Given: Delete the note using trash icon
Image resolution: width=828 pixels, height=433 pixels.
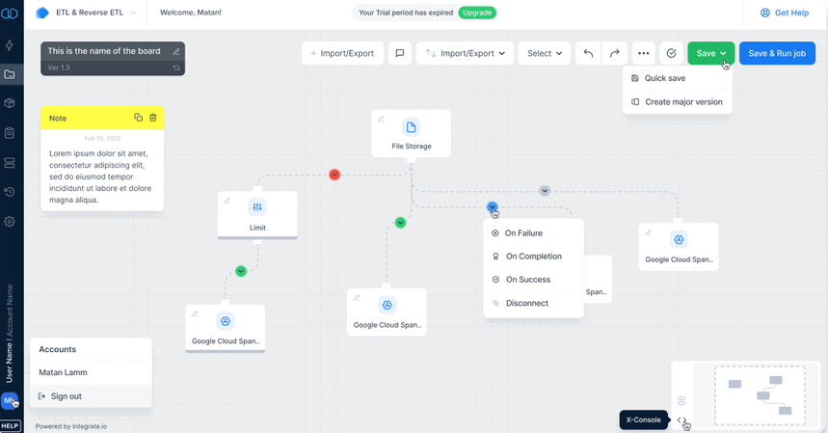Looking at the screenshot, I should (x=153, y=118).
